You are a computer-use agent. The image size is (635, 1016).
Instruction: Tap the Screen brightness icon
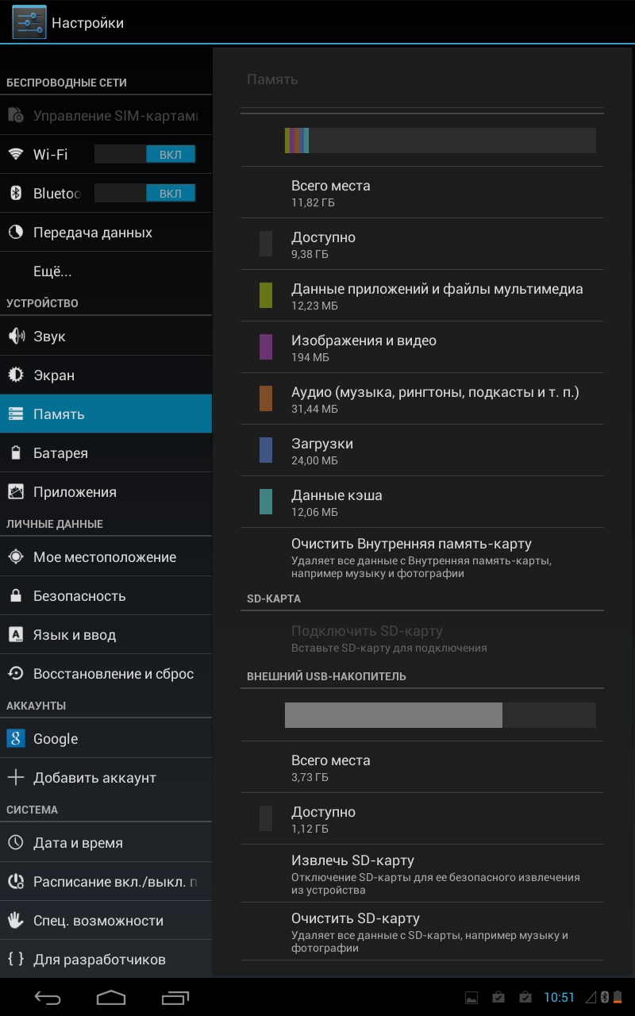tap(16, 375)
